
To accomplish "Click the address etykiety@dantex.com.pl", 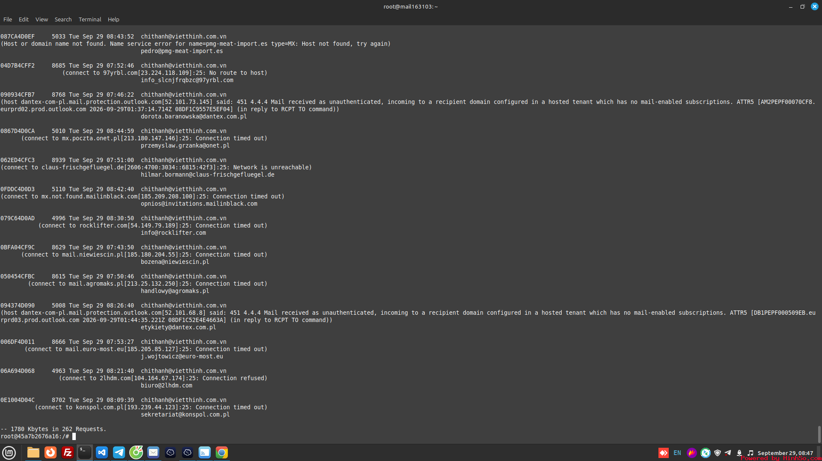I will 179,327.
